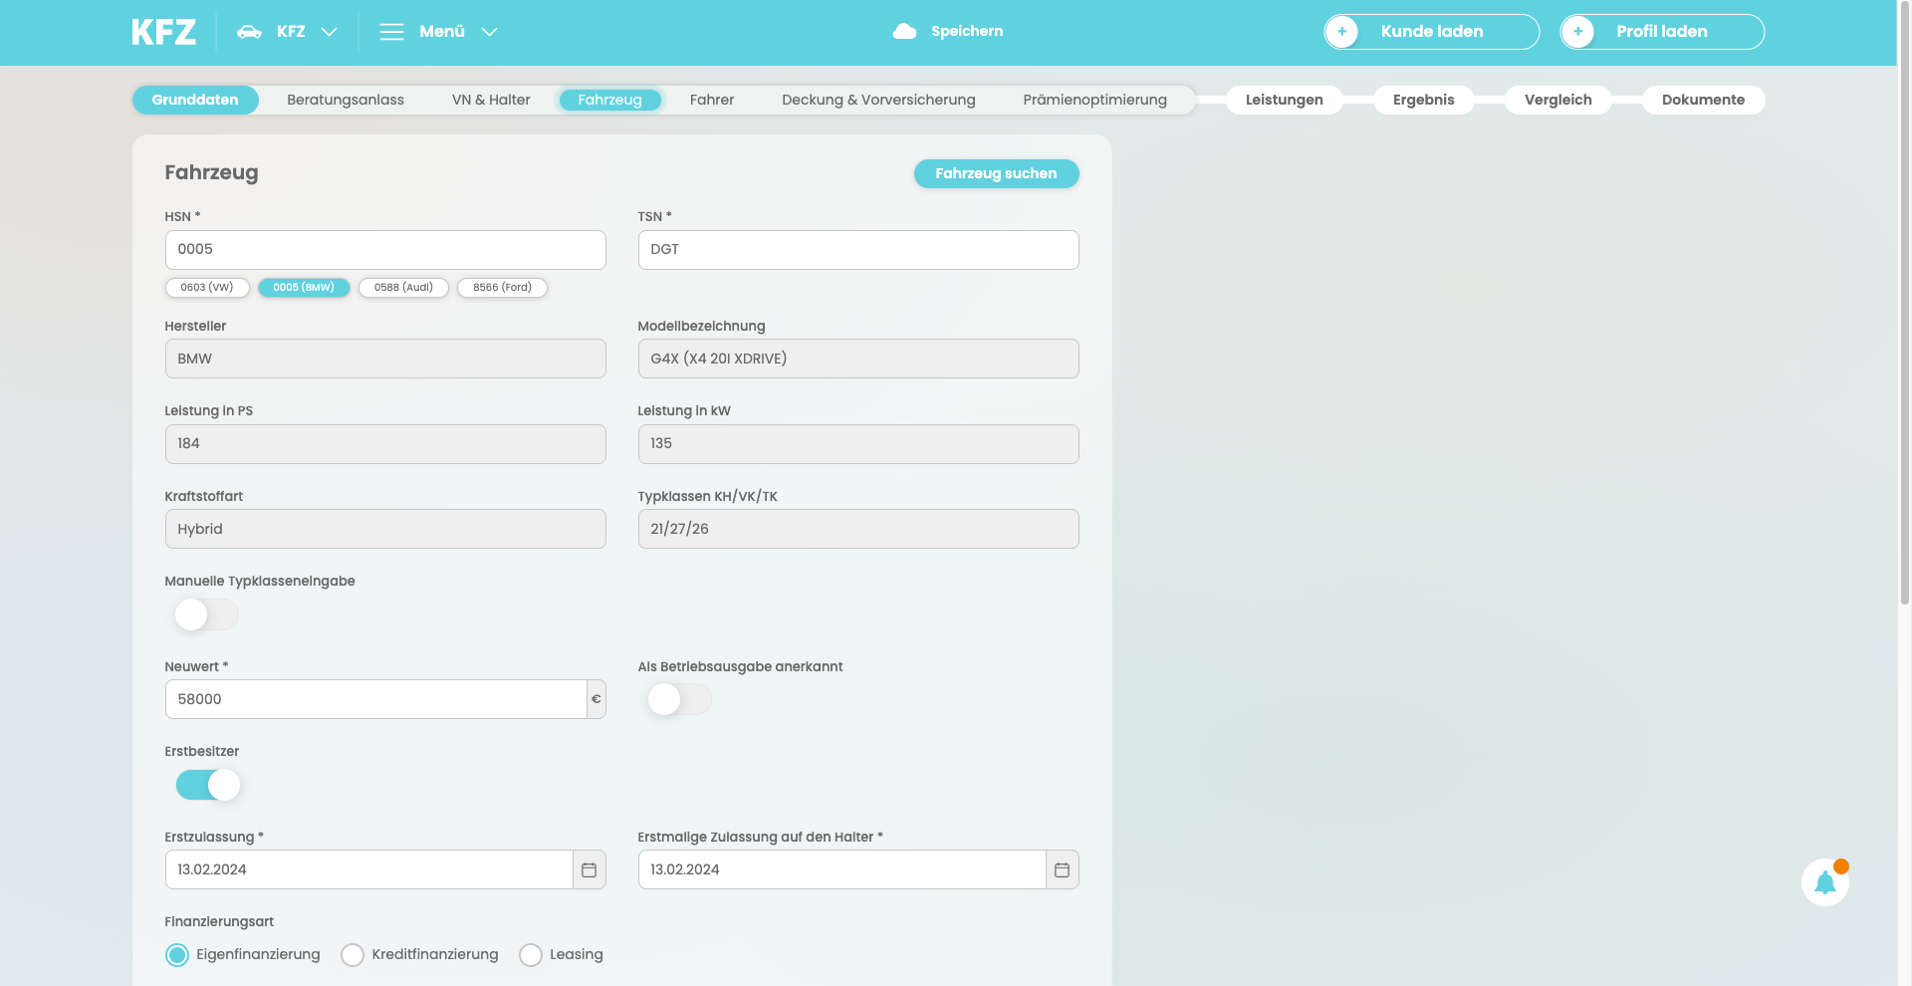This screenshot has height=986, width=1912.
Task: Click the Profil laden button text
Action: click(x=1662, y=32)
